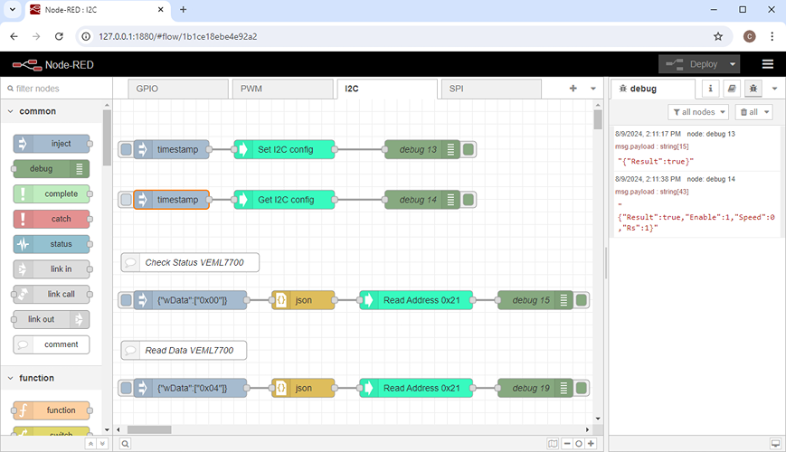The height and width of the screenshot is (452, 786).
Task: Open the Node-RED hamburger main menu
Action: (768, 64)
